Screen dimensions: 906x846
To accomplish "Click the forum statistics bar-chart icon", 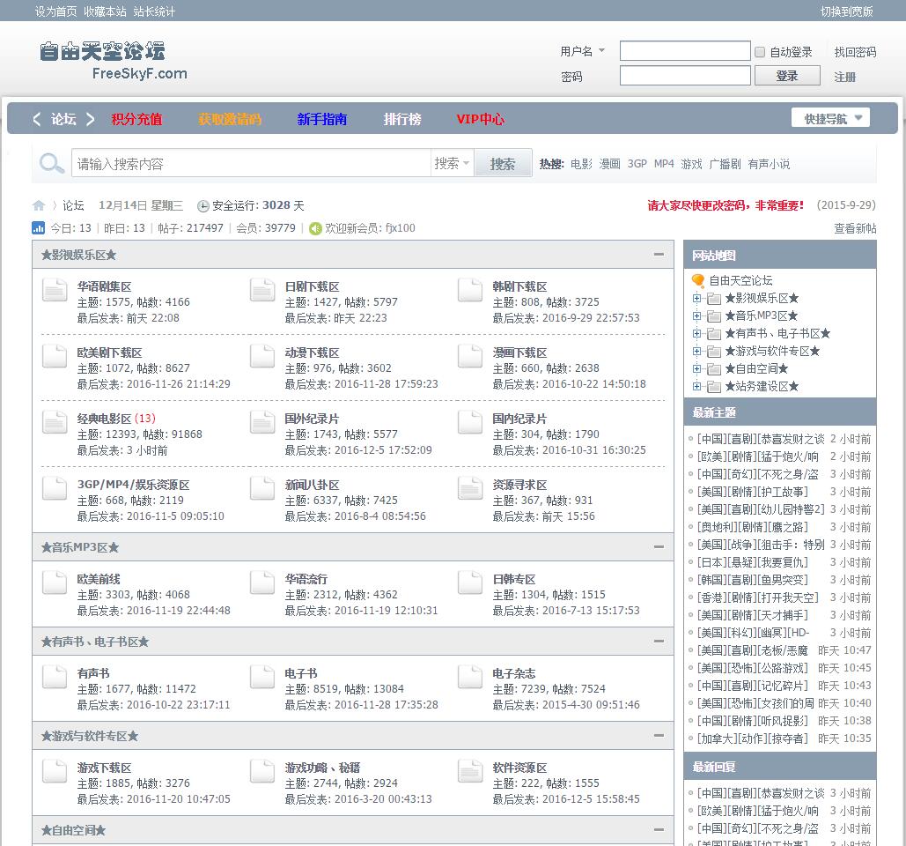I will 38,228.
